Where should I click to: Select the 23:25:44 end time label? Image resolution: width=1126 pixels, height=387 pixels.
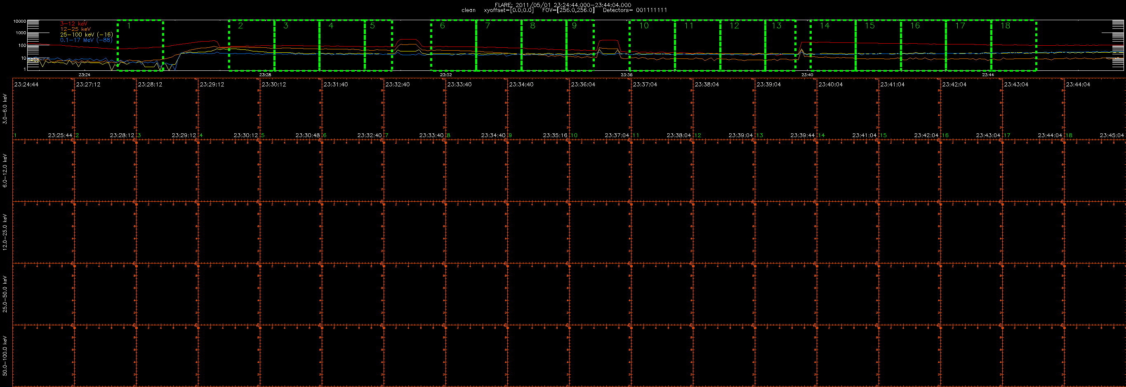pyautogui.click(x=60, y=135)
